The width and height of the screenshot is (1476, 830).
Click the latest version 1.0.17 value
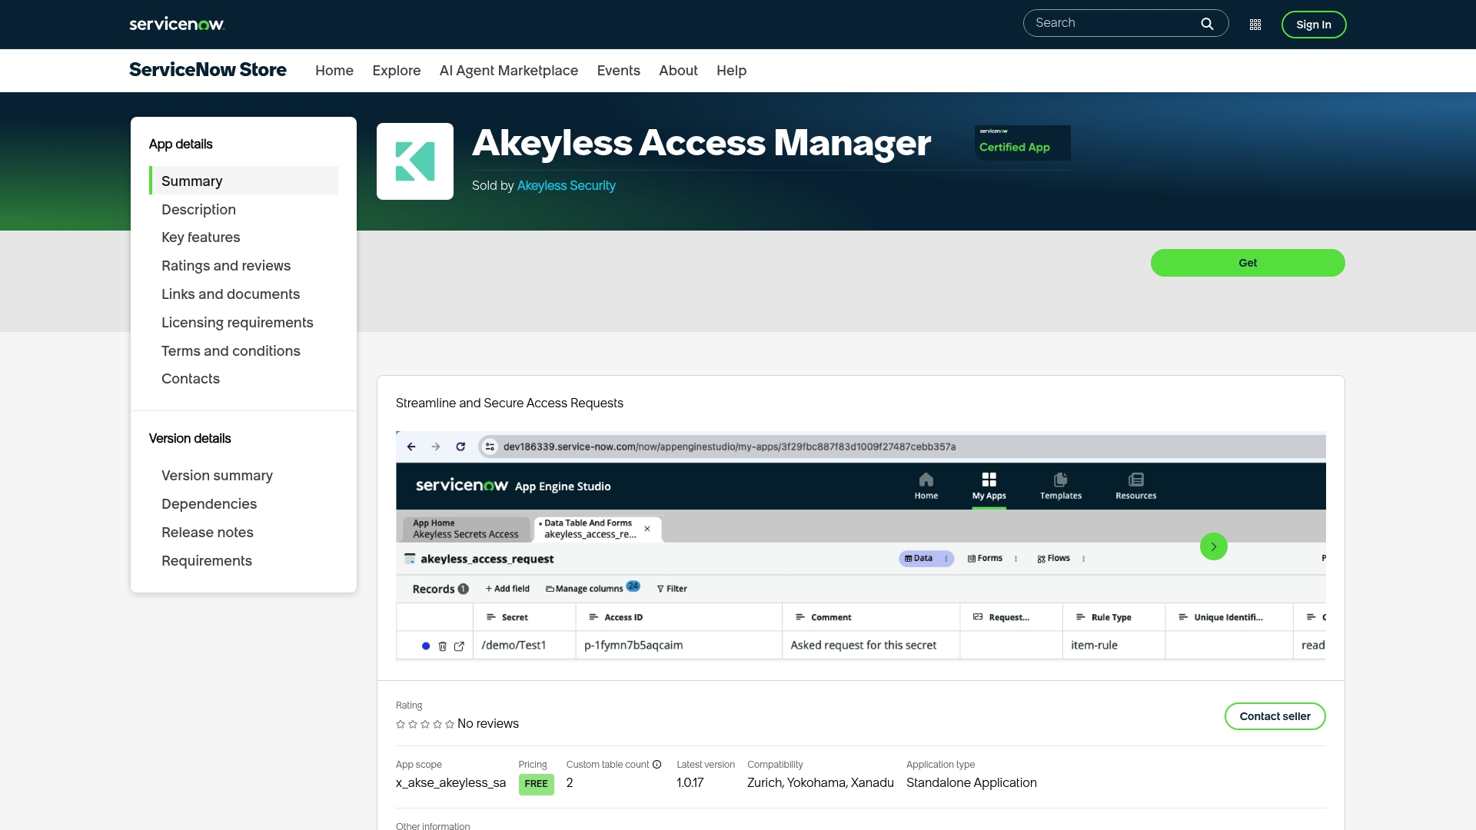pyautogui.click(x=690, y=783)
